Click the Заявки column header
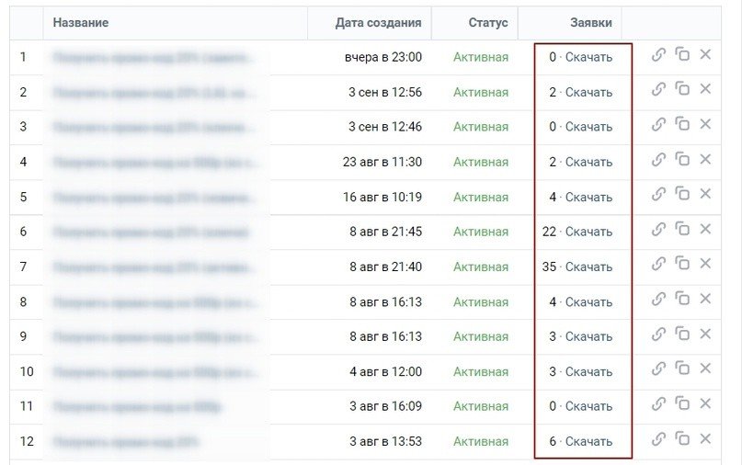 tap(590, 23)
